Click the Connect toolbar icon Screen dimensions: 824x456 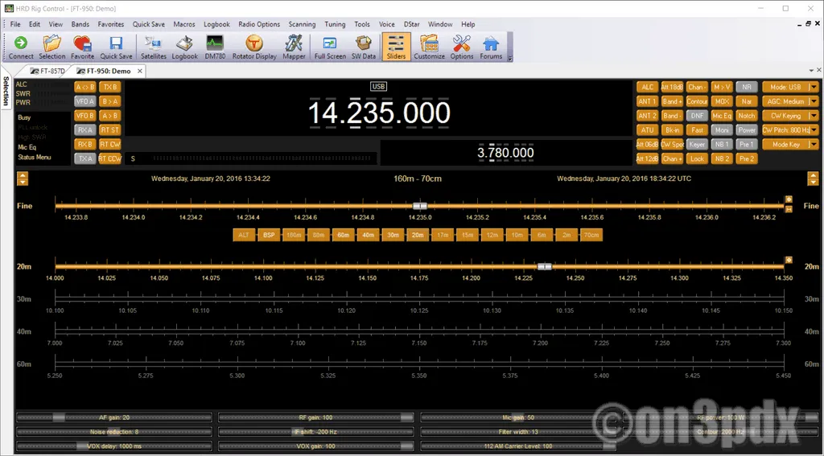(21, 47)
